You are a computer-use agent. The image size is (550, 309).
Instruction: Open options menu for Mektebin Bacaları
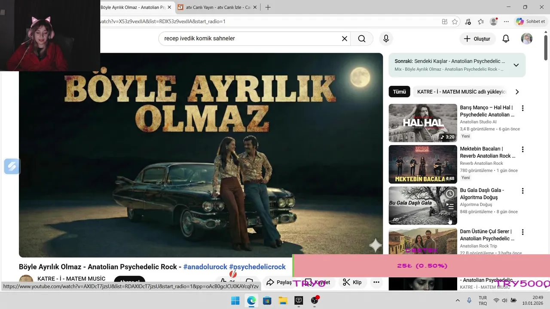click(x=522, y=149)
